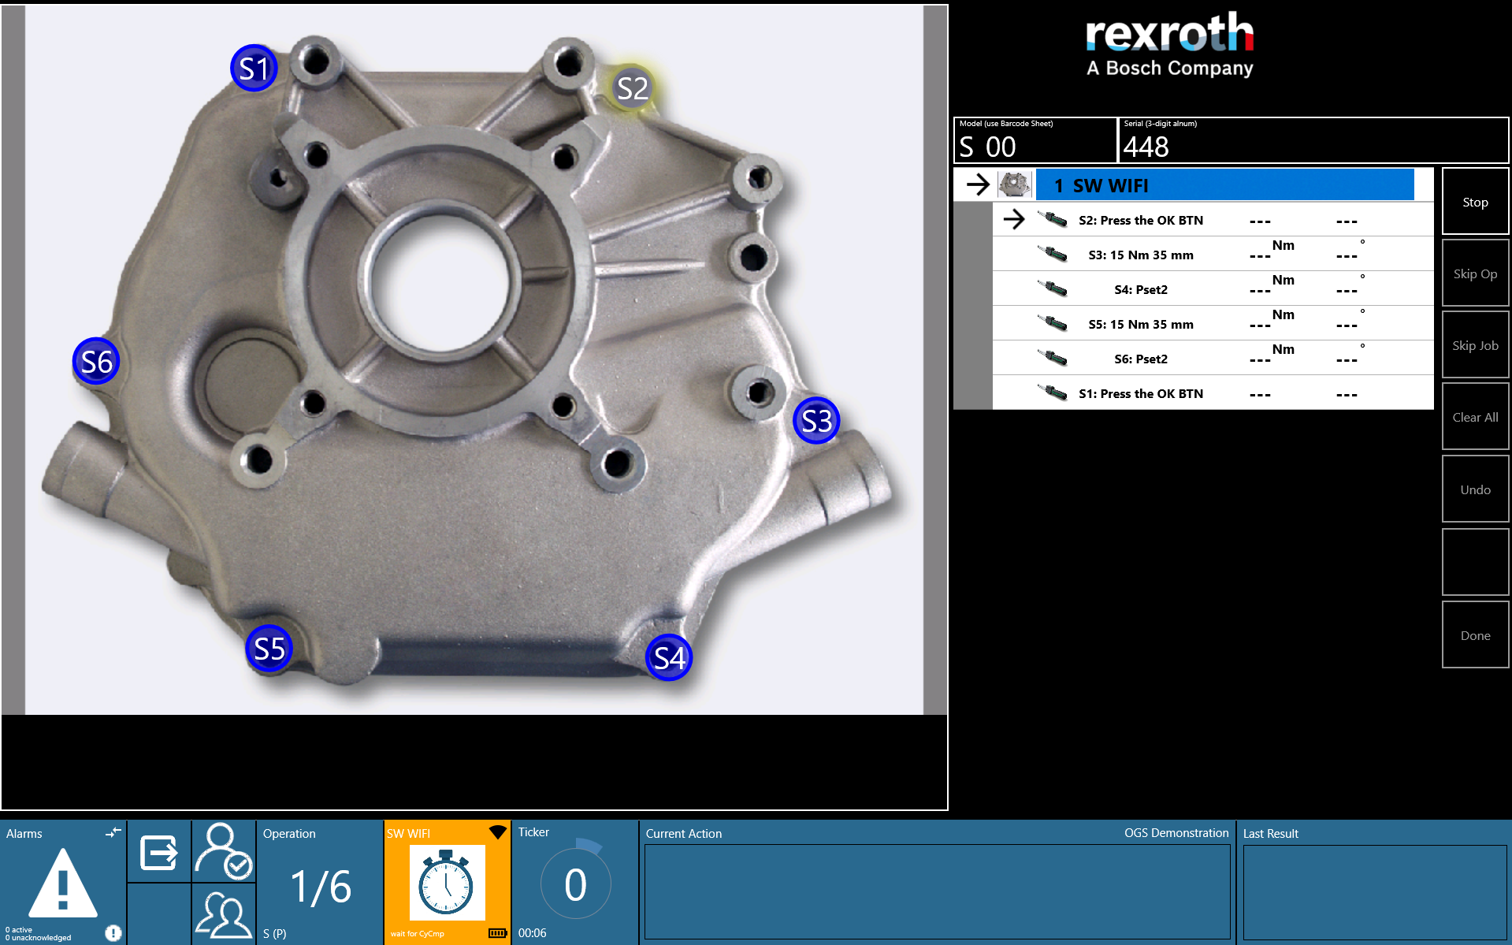This screenshot has width=1512, height=945.
Task: Open the user verification icon with checkmark
Action: tap(224, 851)
